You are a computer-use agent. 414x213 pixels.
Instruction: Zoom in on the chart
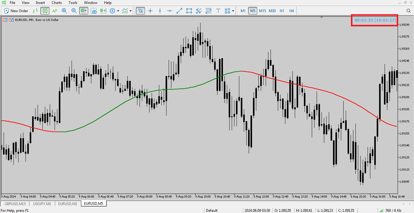(64, 11)
